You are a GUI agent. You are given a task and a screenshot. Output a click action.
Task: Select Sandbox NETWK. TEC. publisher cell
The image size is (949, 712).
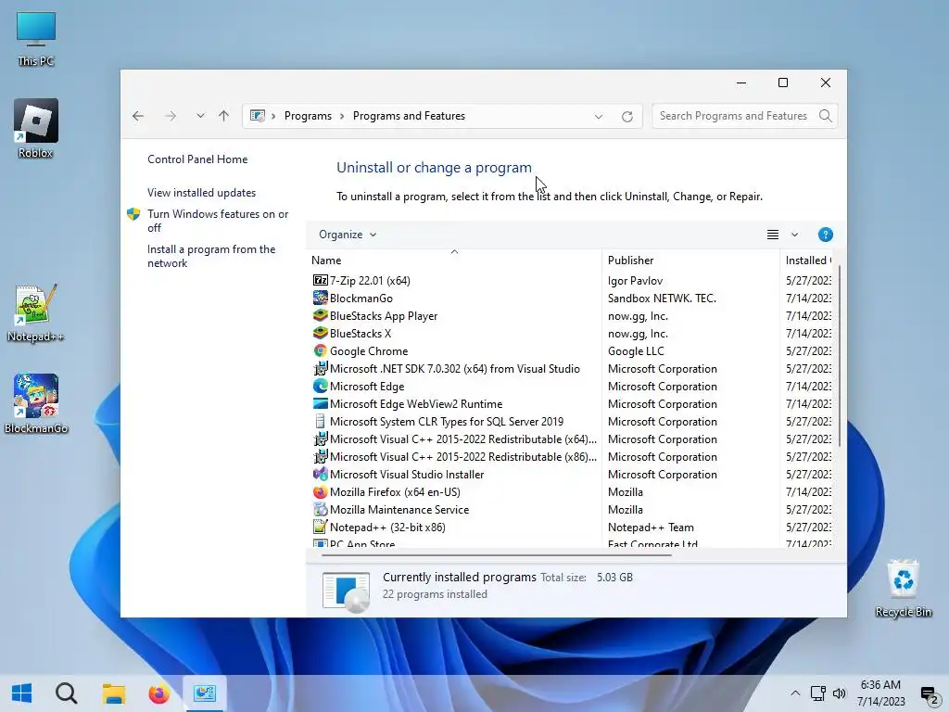(x=662, y=298)
